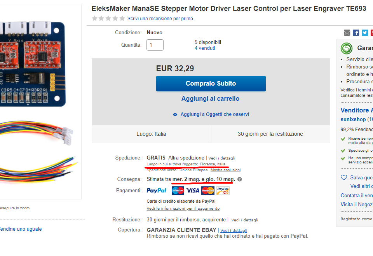Click the Maestro card logo
Screen dimensions: 373x256
click(x=178, y=191)
